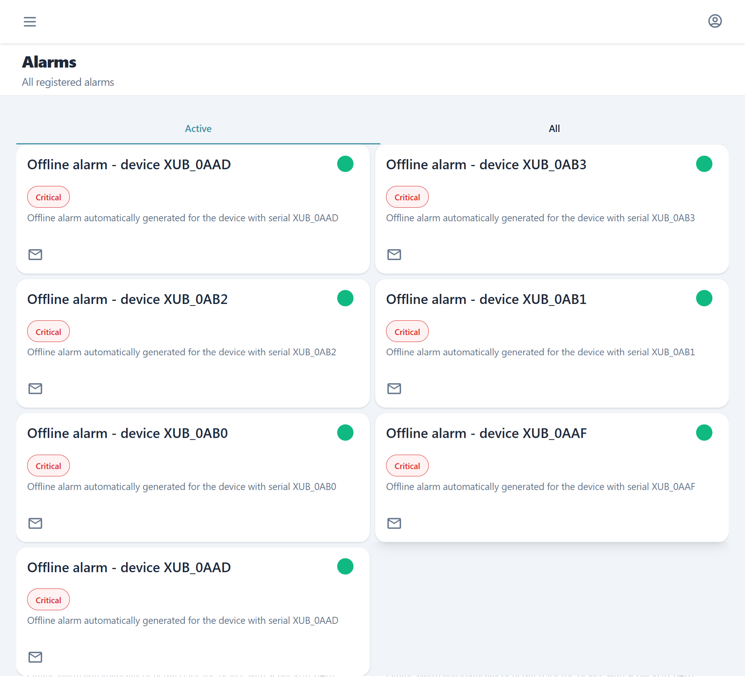Open the hamburger navigation menu

30,21
